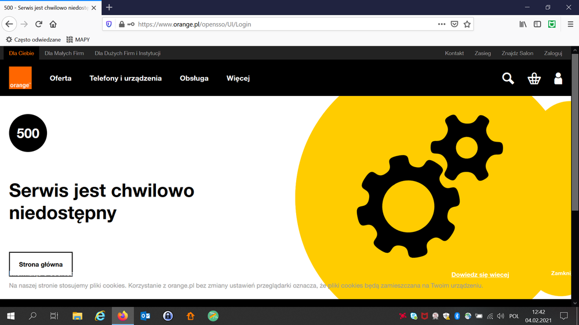Image resolution: width=579 pixels, height=325 pixels.
Task: Launch Internet Explorer from taskbar
Action: 100,316
